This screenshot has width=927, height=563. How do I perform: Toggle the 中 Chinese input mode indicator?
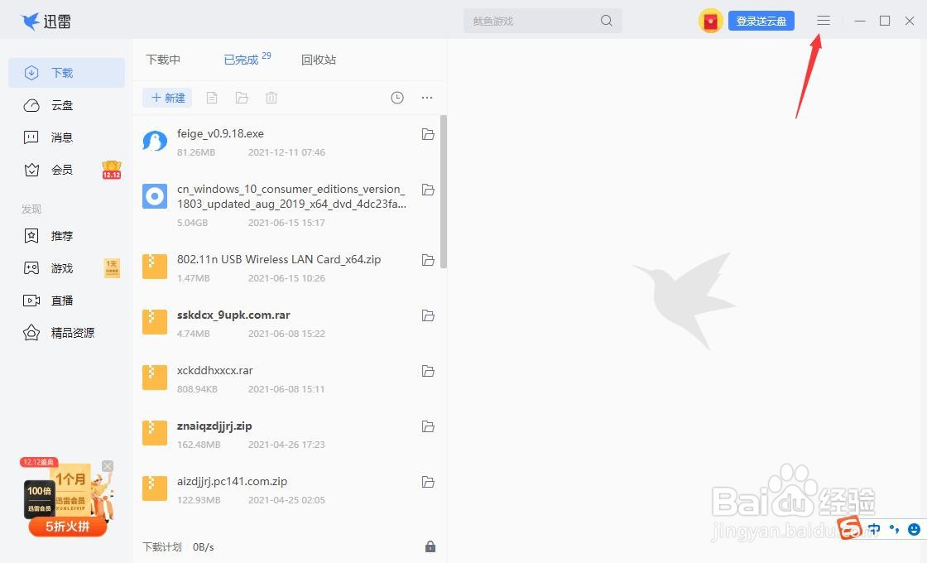(874, 529)
